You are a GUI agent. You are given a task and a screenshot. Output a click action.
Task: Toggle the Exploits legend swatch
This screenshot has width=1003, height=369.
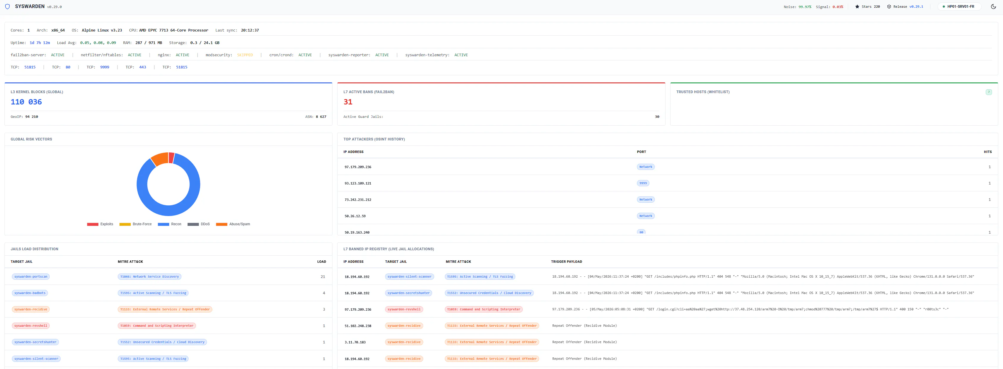pyautogui.click(x=93, y=224)
